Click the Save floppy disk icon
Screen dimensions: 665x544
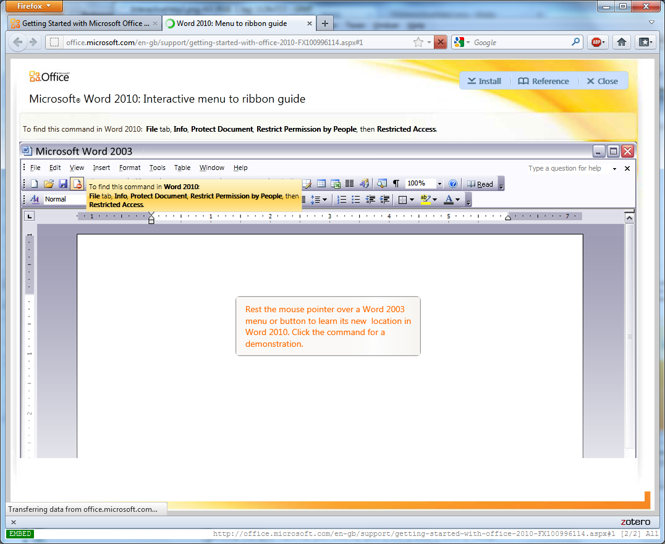coord(63,184)
